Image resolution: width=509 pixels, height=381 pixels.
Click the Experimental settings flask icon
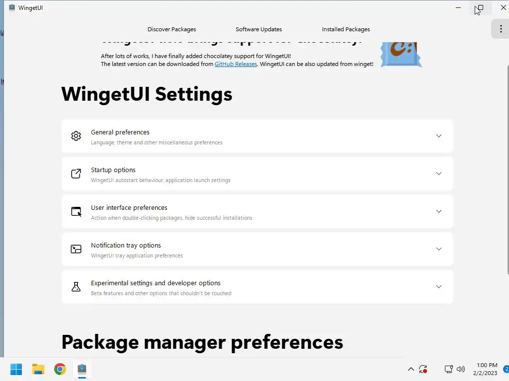(x=76, y=287)
